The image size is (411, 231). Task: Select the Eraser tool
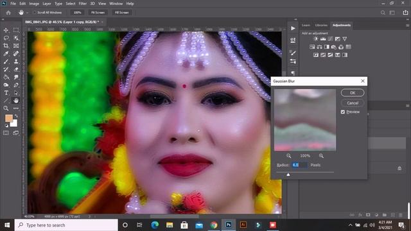tap(16, 69)
